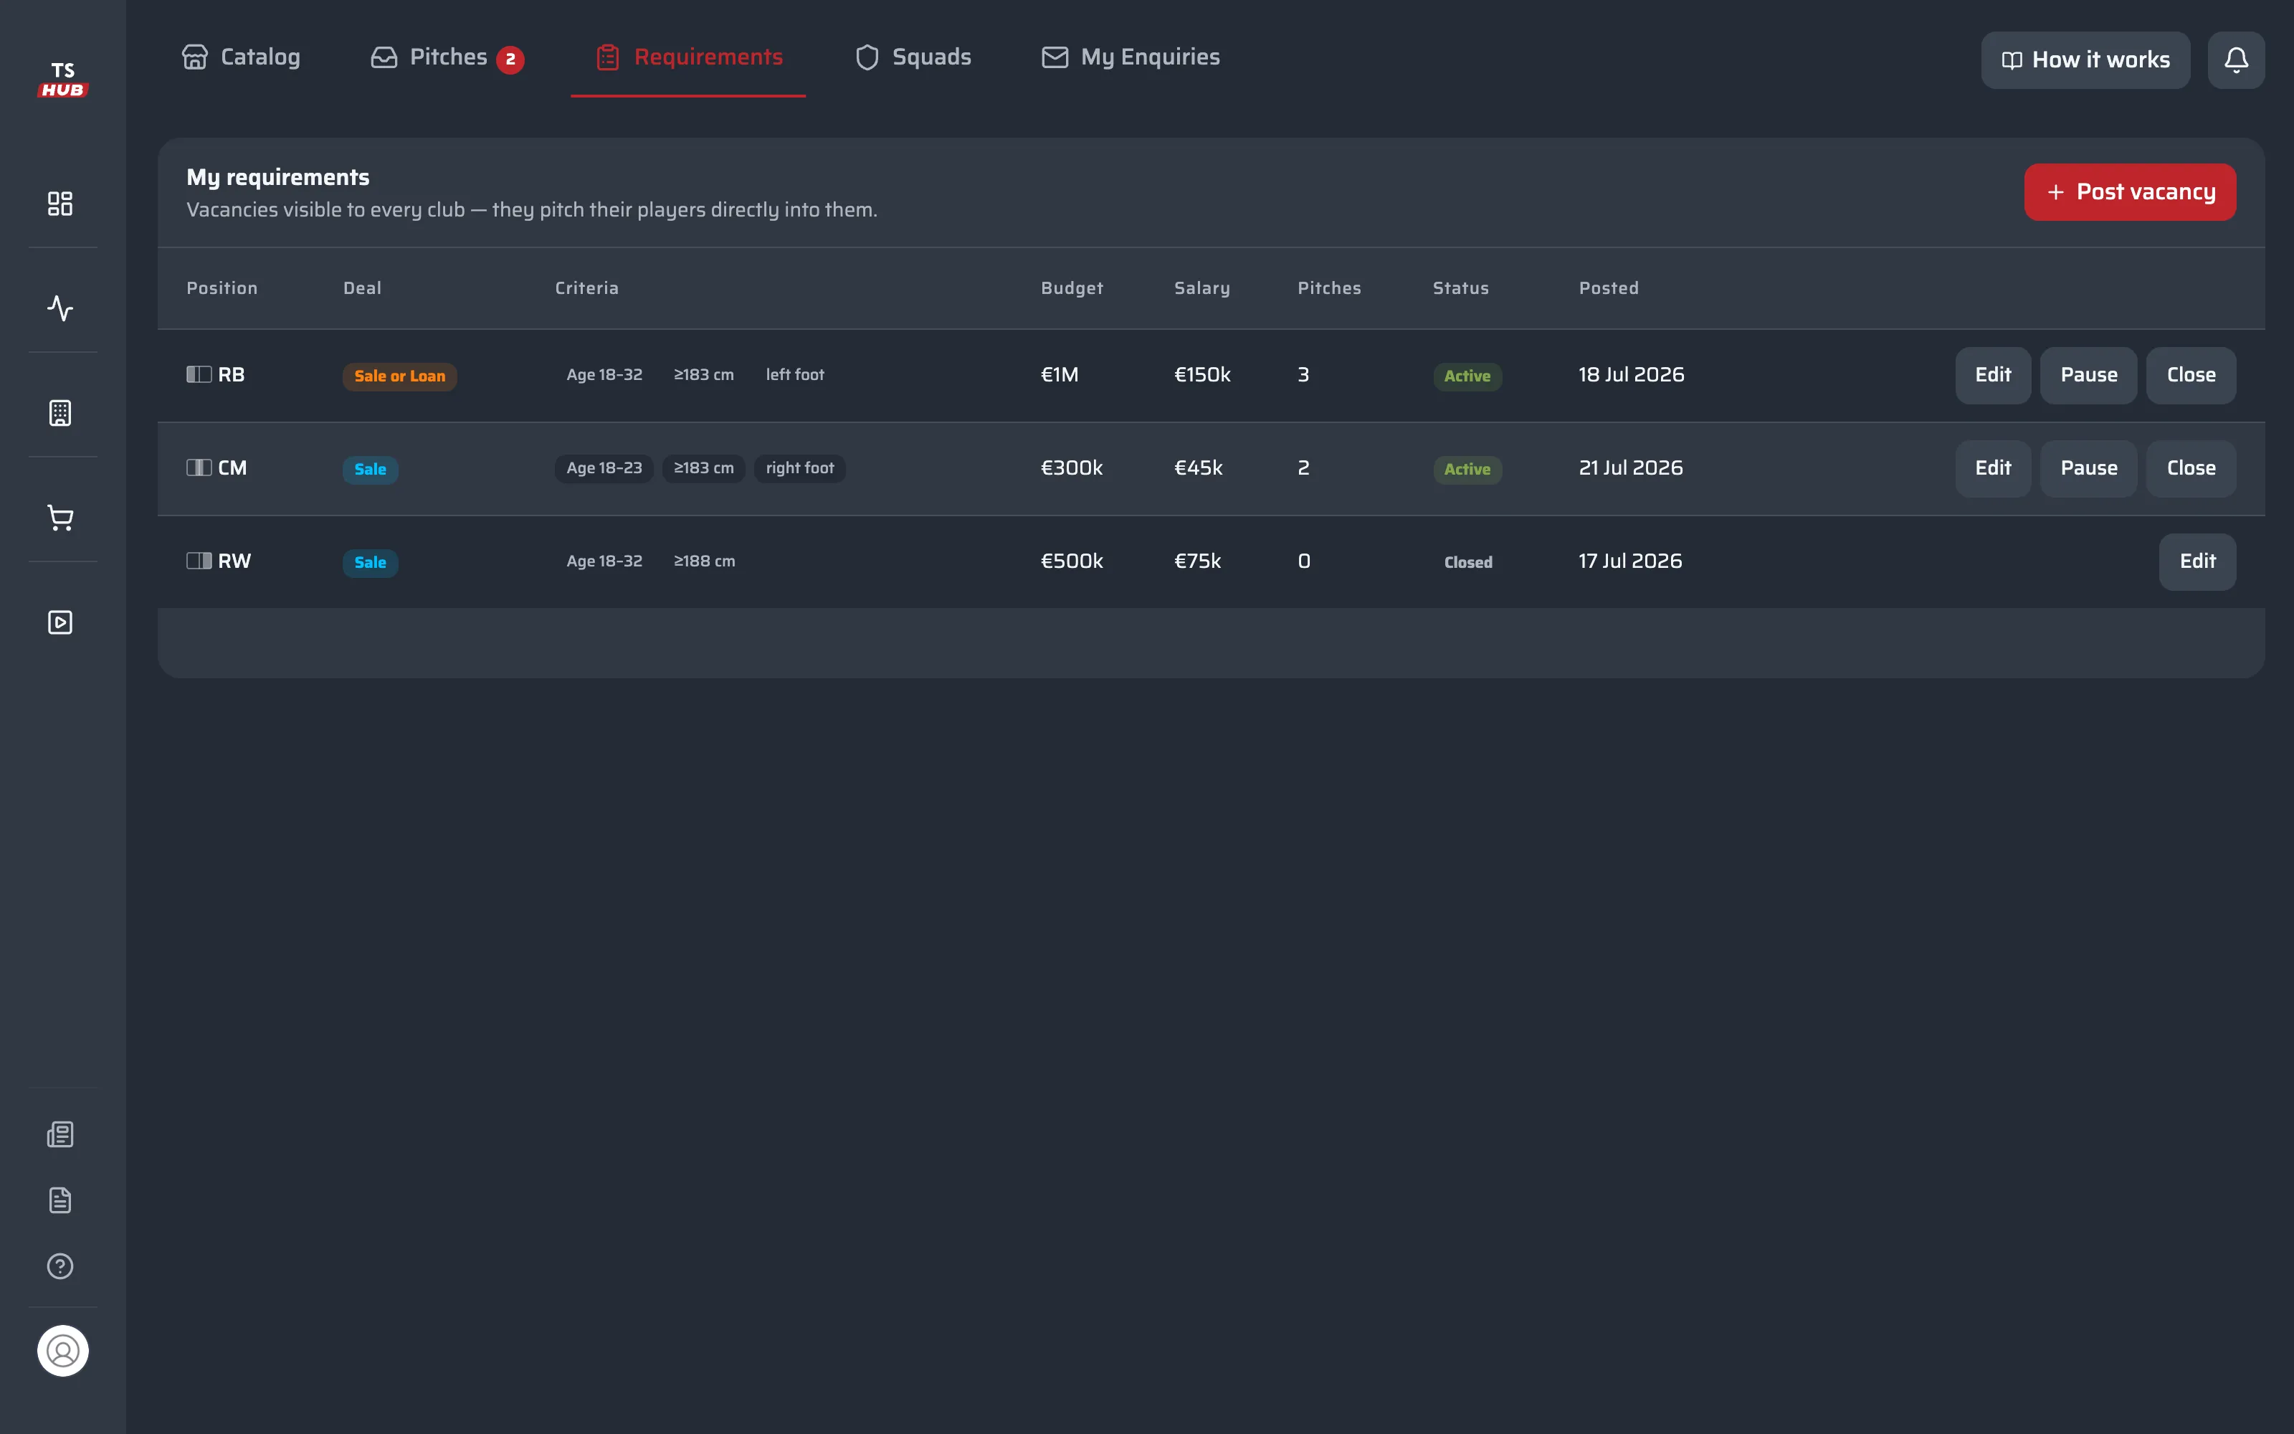Close the CM requirement
Image resolution: width=2294 pixels, height=1434 pixels.
2191,468
